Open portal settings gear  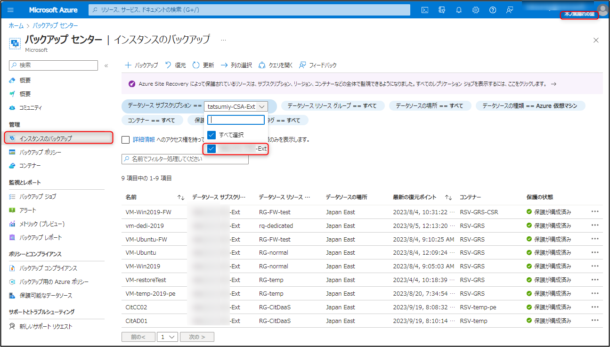click(x=476, y=10)
